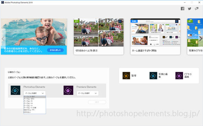
Task: Close the Photoshop Elements 2019 window
Action: coord(199,2)
